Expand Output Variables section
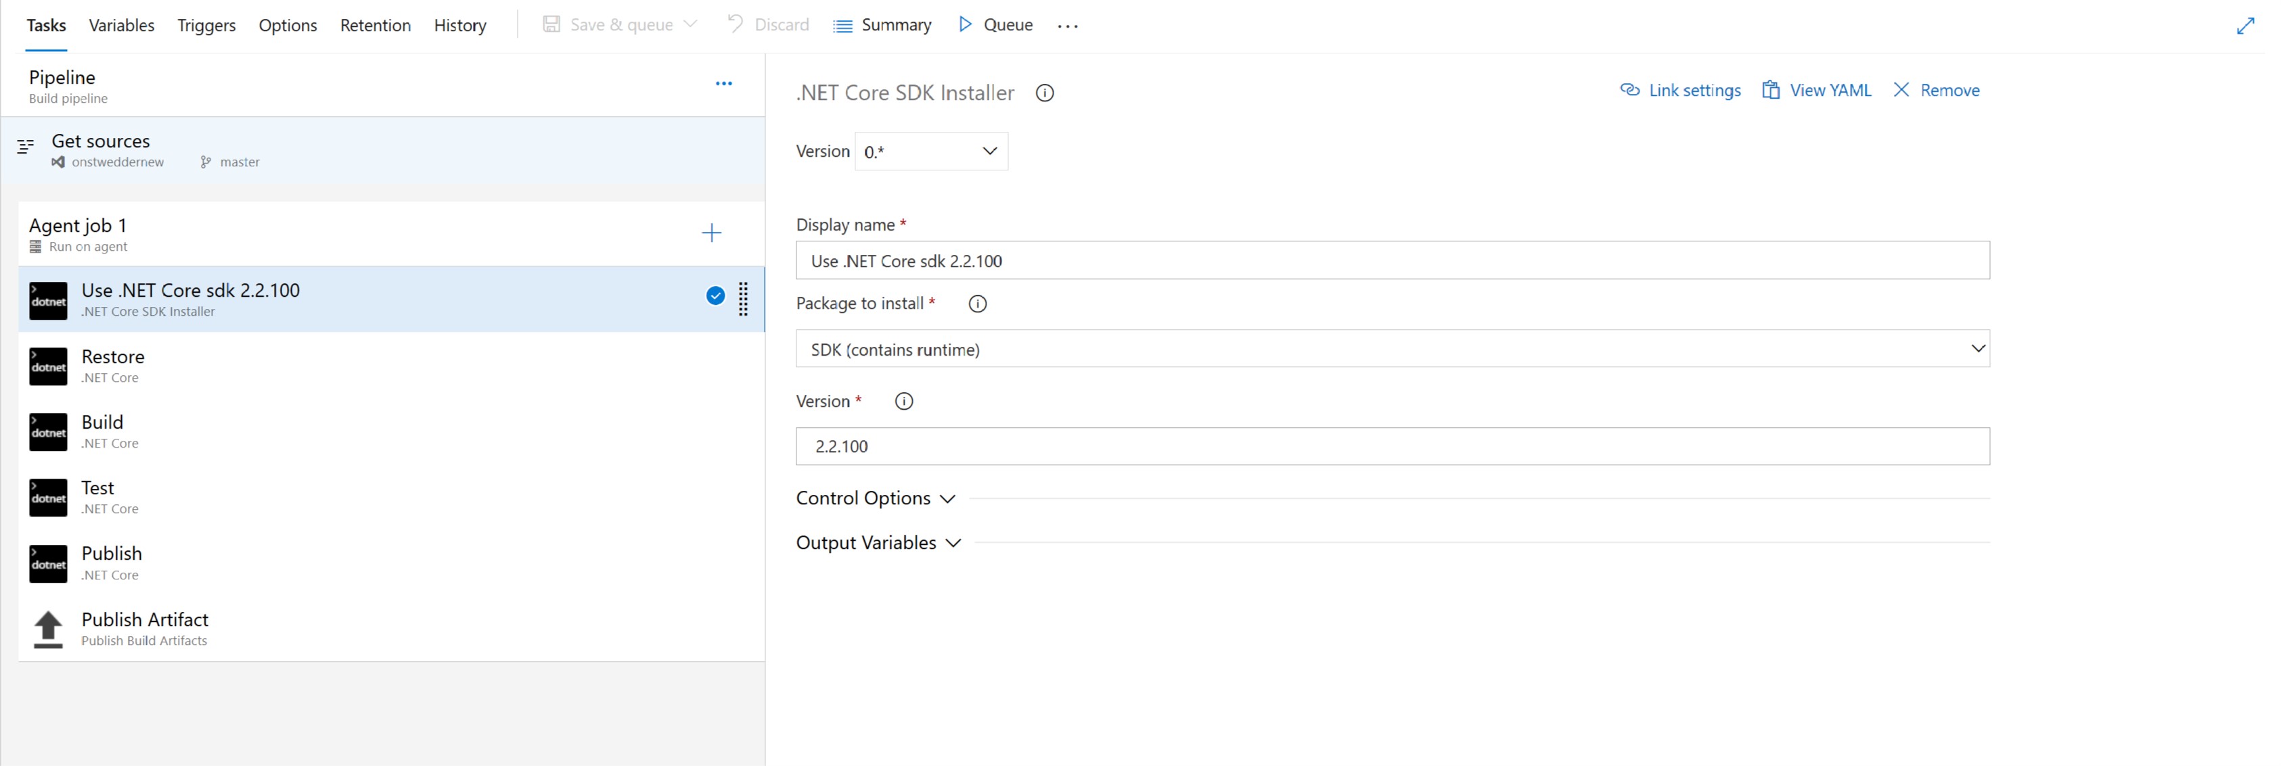2281x766 pixels. 878,542
